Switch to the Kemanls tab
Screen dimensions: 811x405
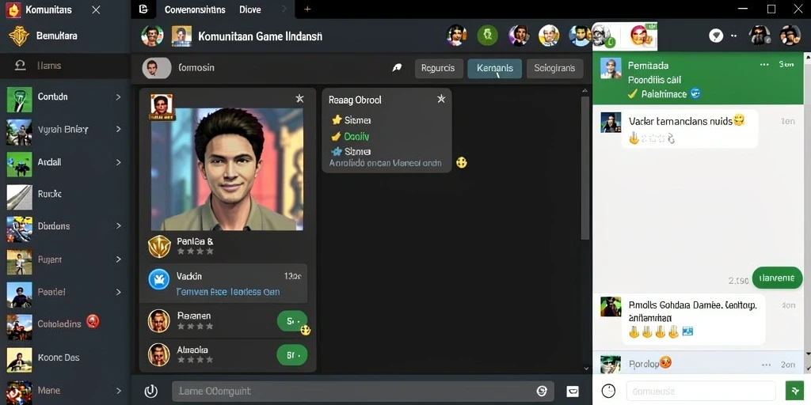click(494, 68)
